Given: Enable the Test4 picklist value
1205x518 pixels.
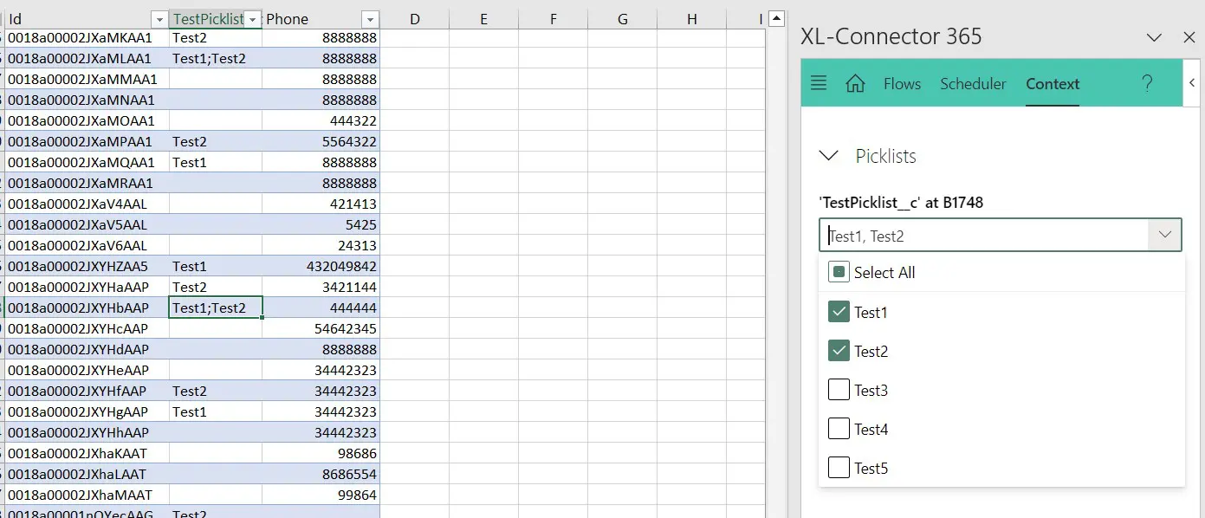Looking at the screenshot, I should [839, 429].
